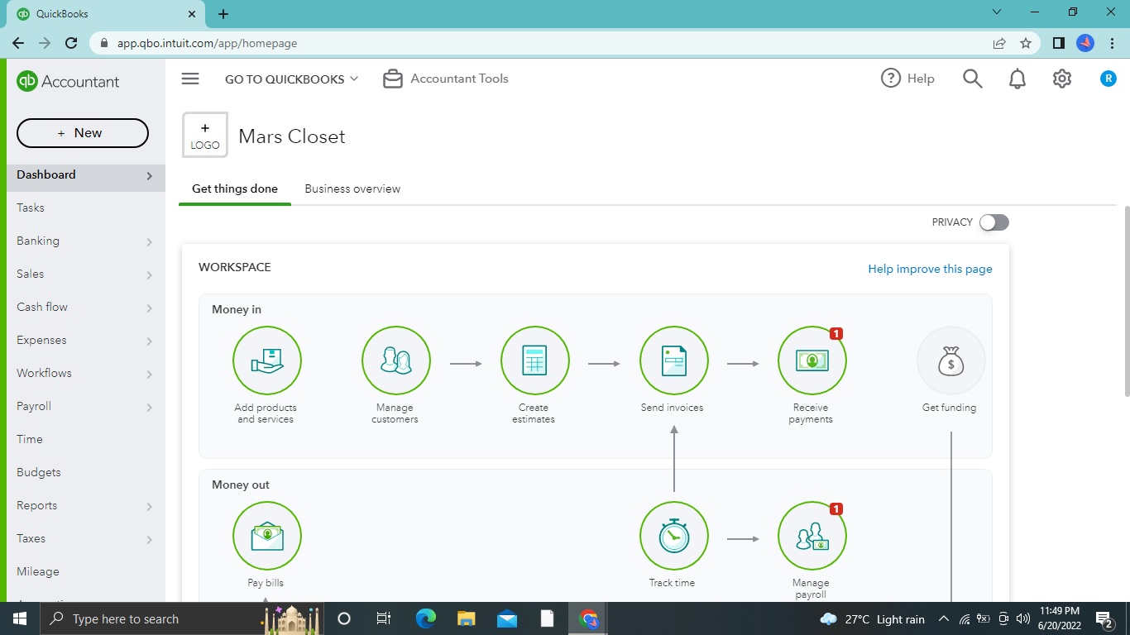Expand the Sales submenu arrow
The image size is (1130, 635).
(x=150, y=275)
